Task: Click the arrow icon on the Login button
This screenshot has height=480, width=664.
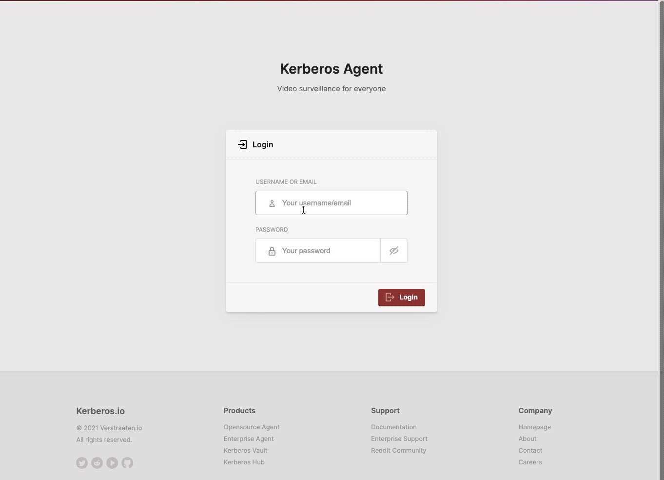Action: 390,297
